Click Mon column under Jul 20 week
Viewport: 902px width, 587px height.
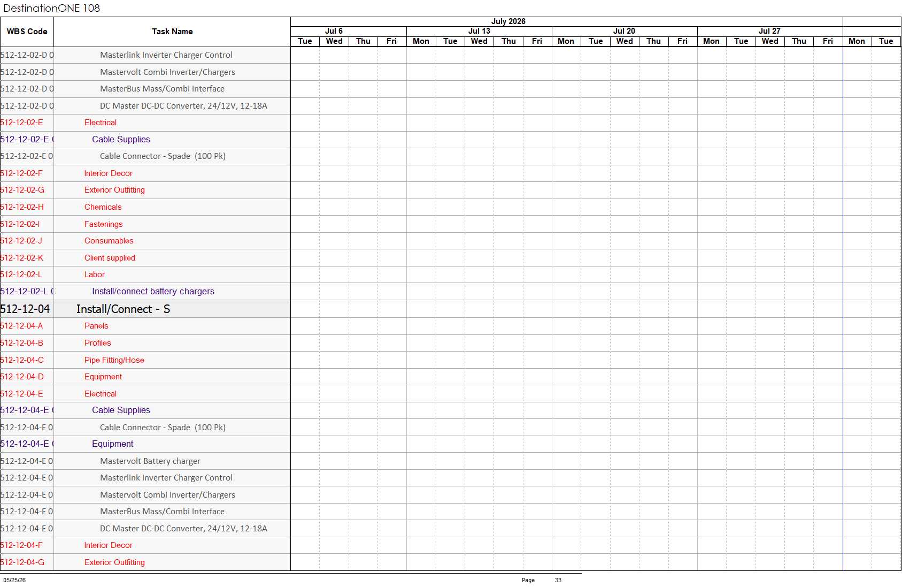pyautogui.click(x=566, y=41)
